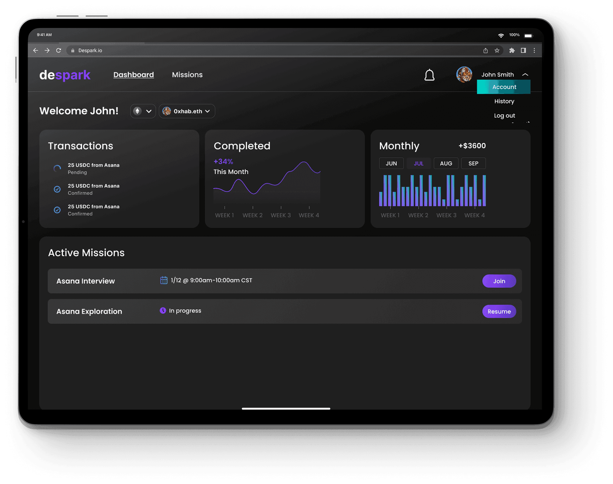Click the In progress clock icon
613x484 pixels.
(x=163, y=310)
